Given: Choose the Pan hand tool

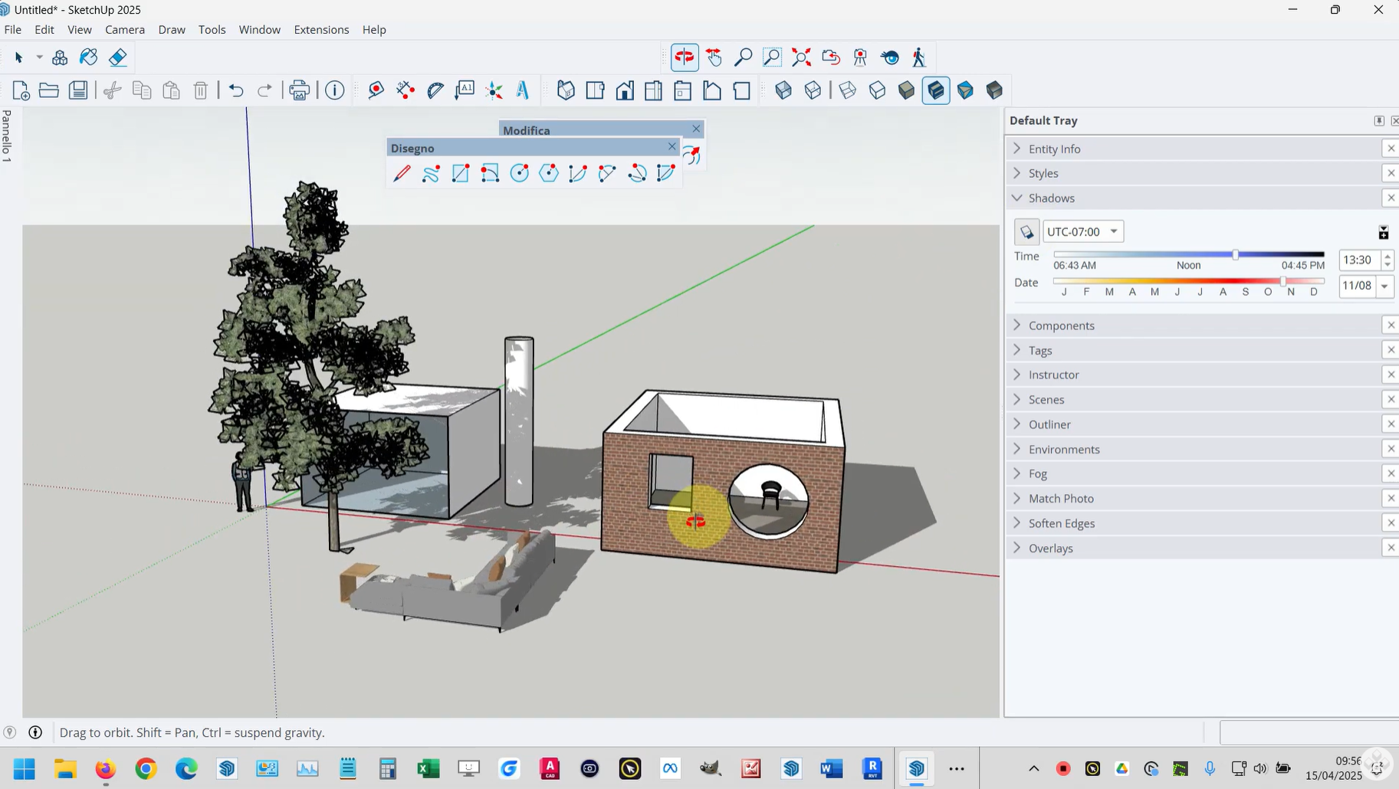Looking at the screenshot, I should pos(714,57).
